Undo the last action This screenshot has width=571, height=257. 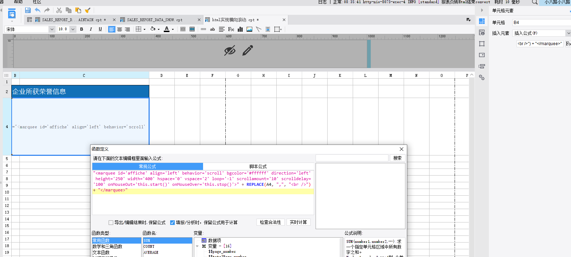click(x=38, y=10)
